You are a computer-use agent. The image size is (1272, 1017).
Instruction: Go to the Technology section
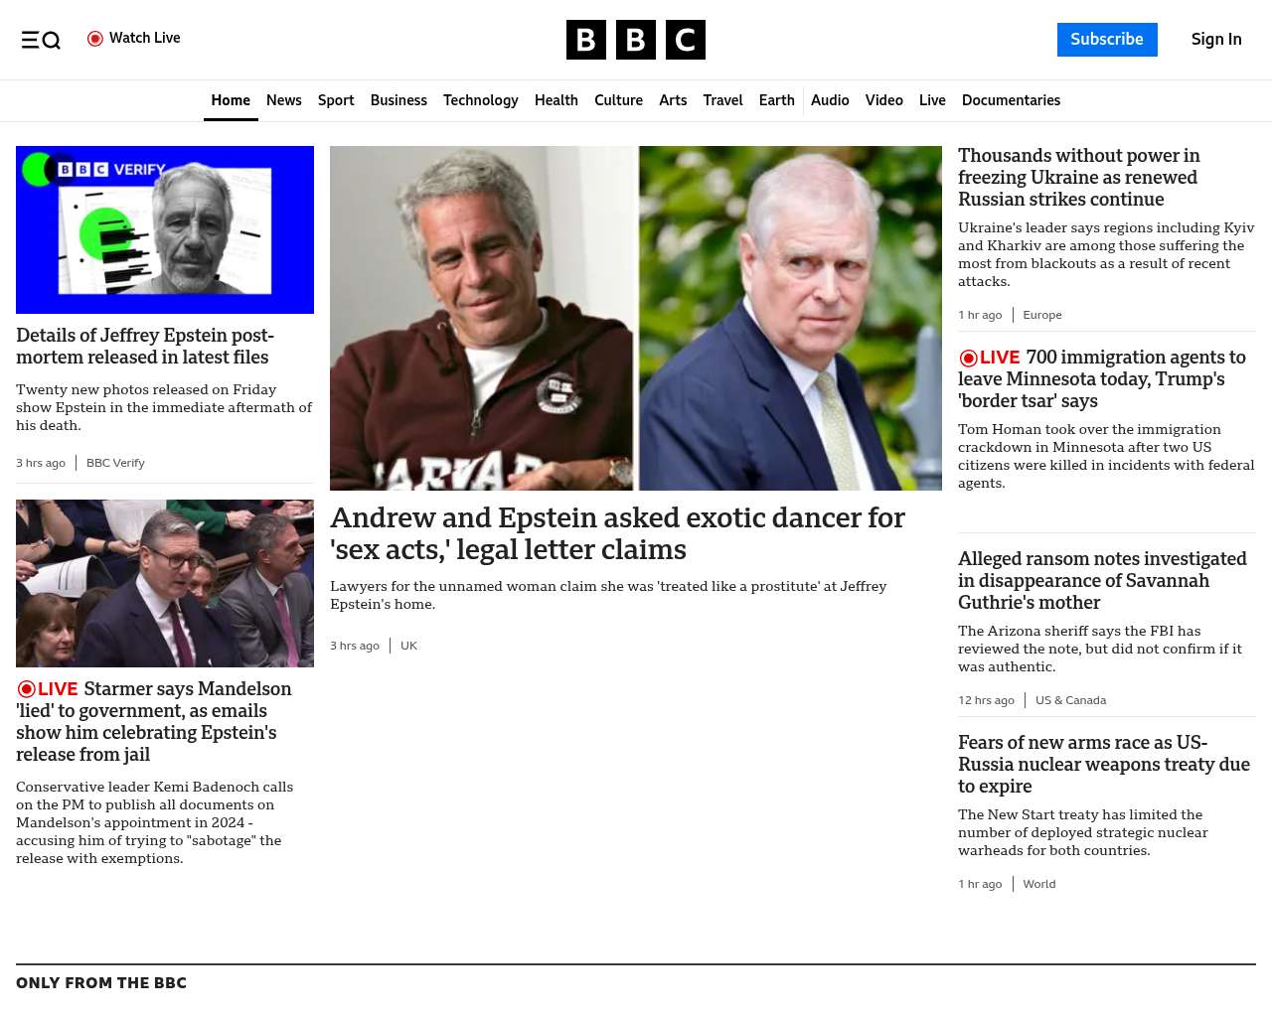coord(481,100)
